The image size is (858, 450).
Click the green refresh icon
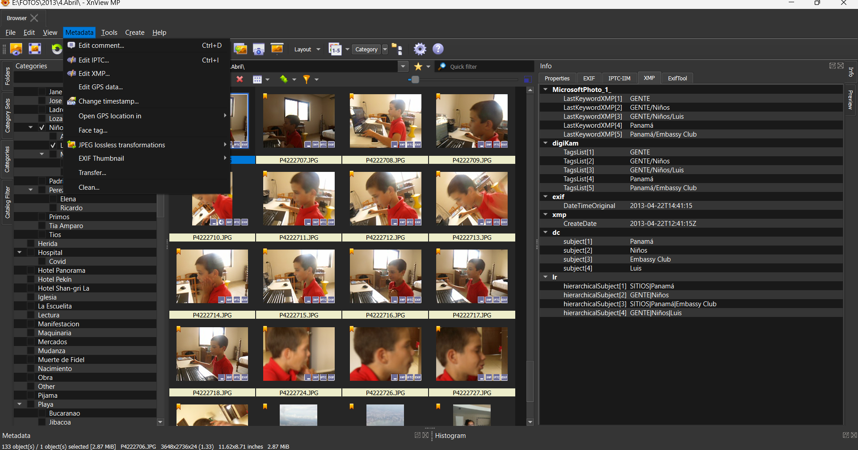coord(57,49)
